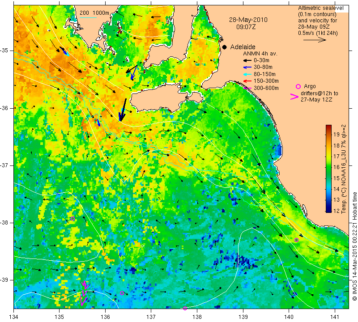Click the 141 longitude axis label
Screen dimensions: 358x322
tap(335, 317)
